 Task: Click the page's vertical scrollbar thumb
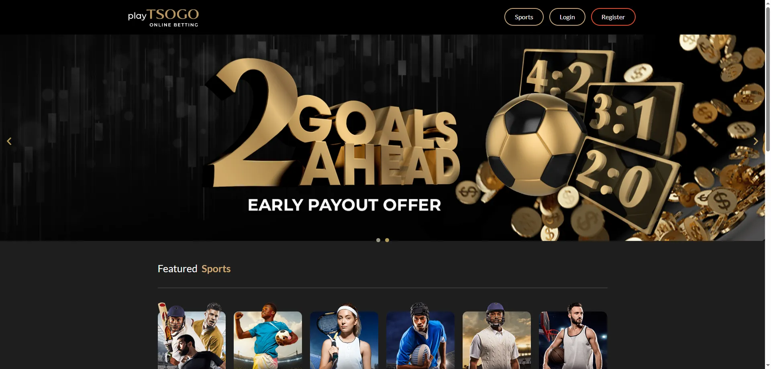coord(768,76)
